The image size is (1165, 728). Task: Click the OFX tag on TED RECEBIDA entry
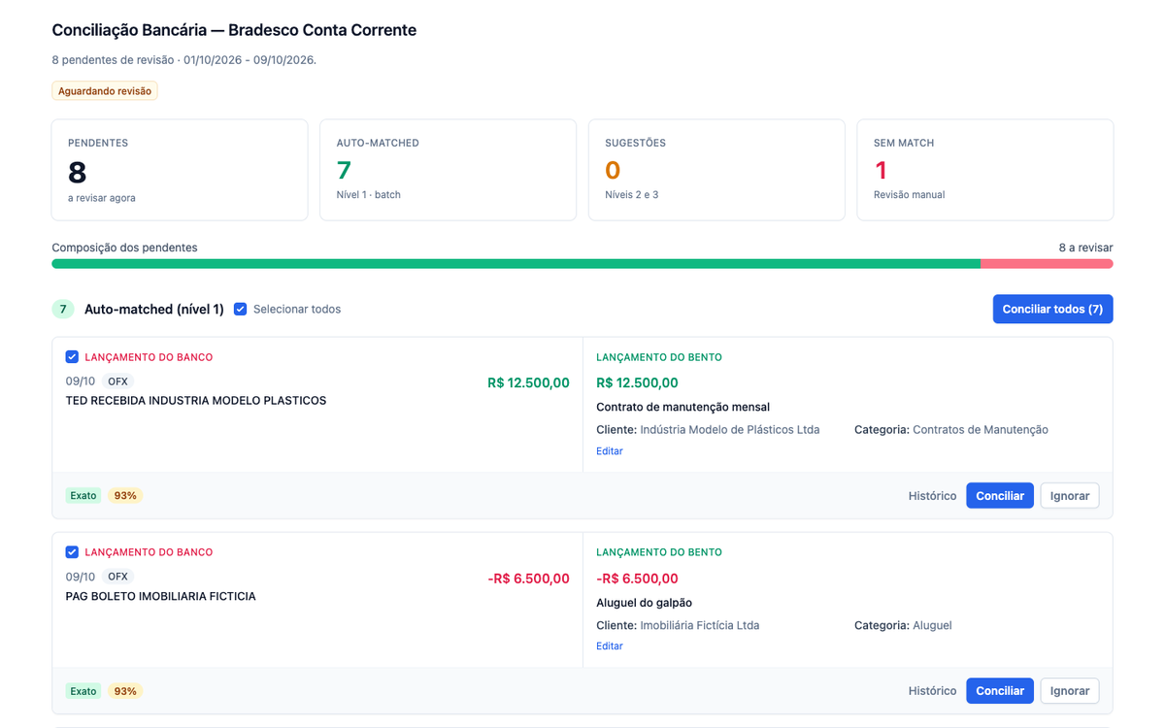click(118, 381)
